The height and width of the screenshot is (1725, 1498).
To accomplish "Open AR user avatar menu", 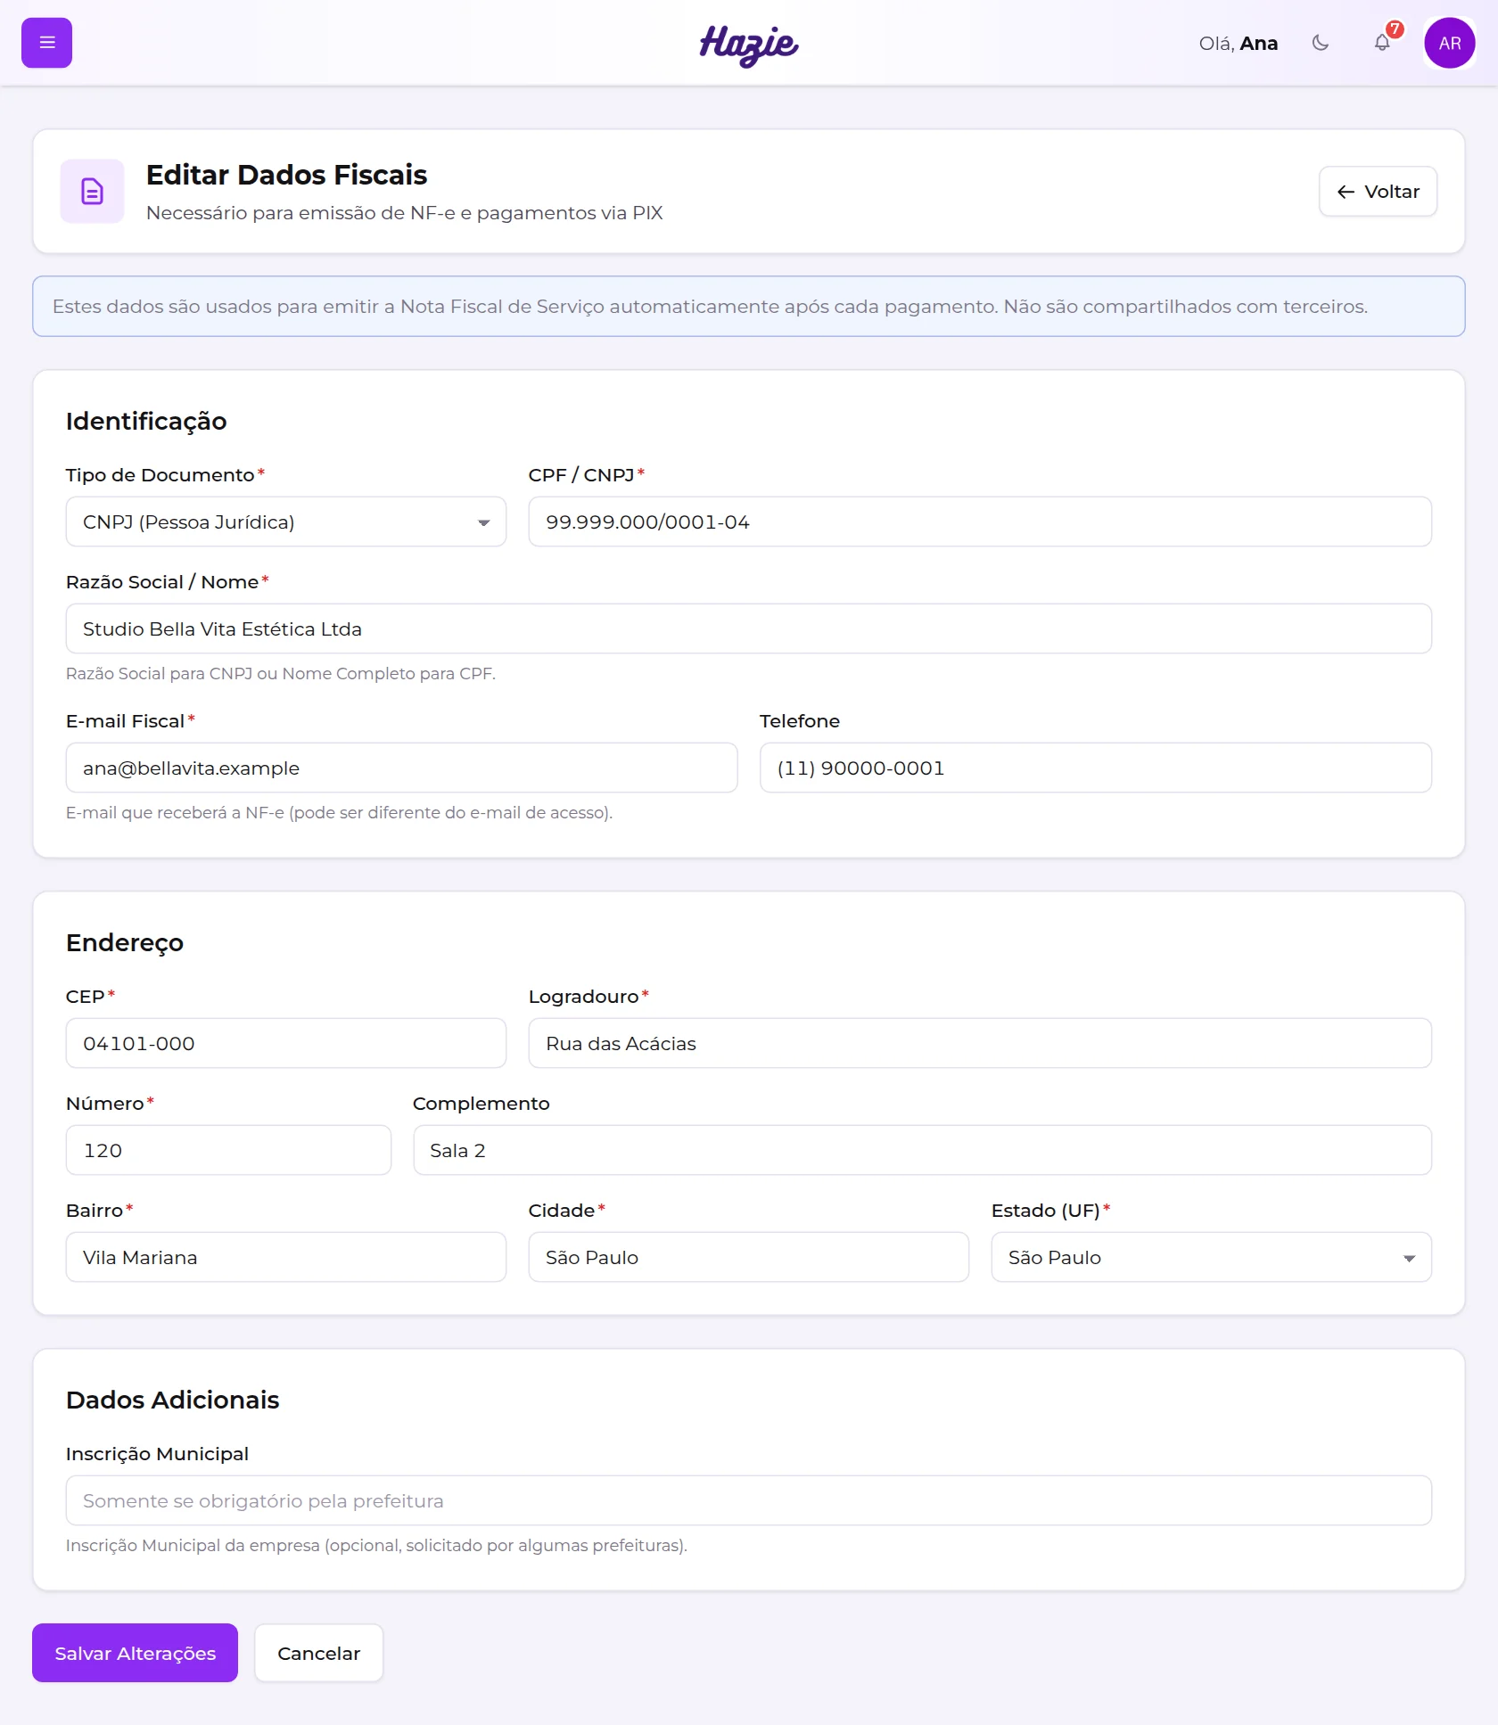I will [1449, 43].
